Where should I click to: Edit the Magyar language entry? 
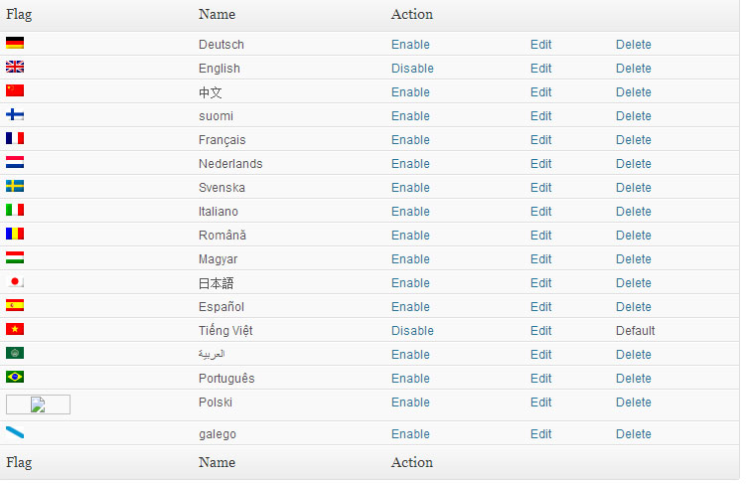click(541, 259)
